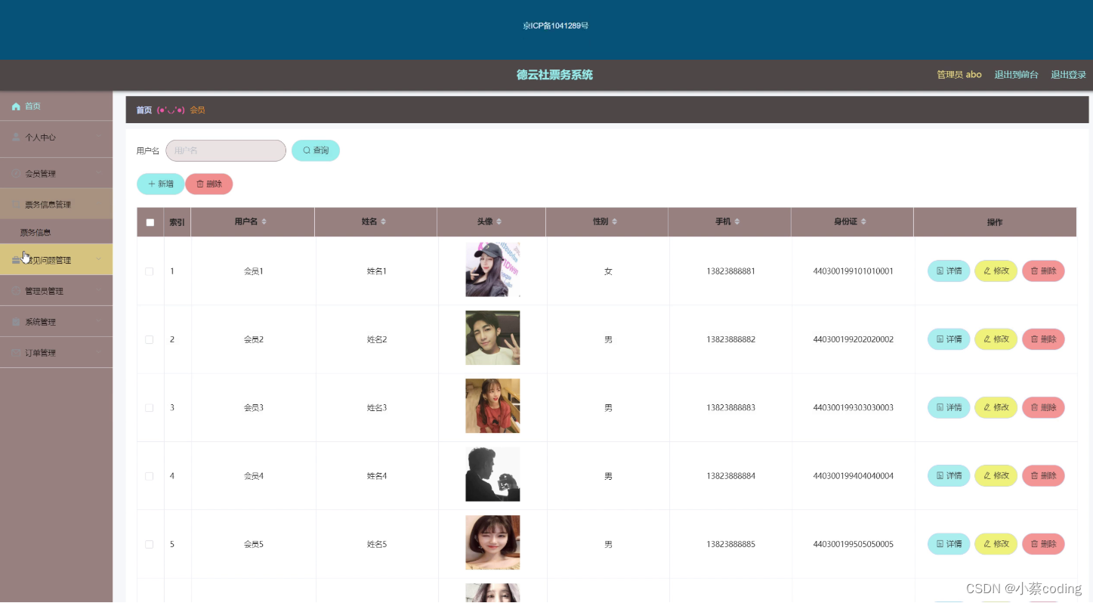Click 删除 for member 会员2

[1043, 339]
